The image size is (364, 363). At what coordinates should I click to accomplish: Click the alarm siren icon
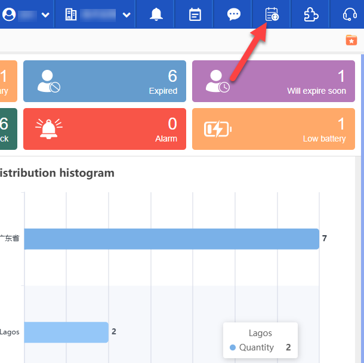[49, 129]
